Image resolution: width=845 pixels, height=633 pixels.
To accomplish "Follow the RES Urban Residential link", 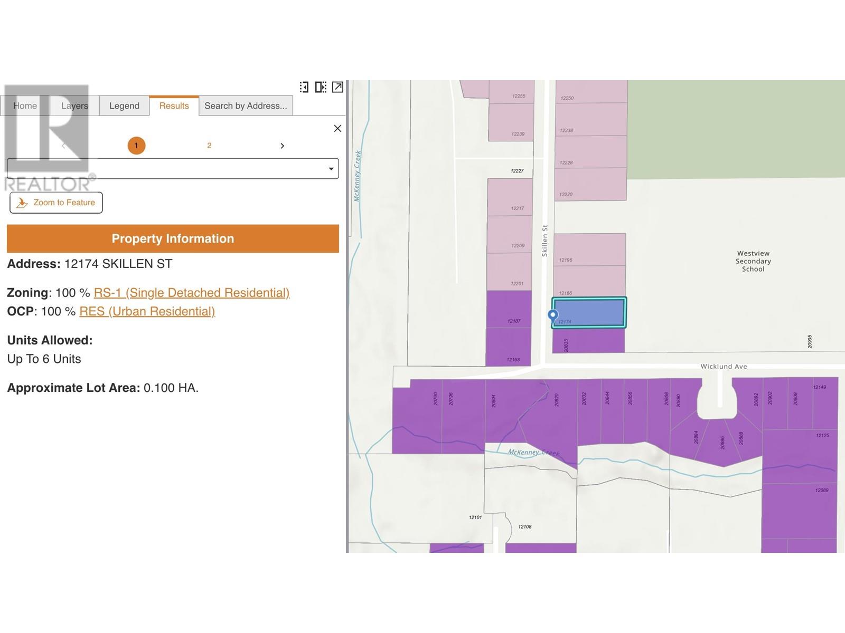I will pos(147,311).
